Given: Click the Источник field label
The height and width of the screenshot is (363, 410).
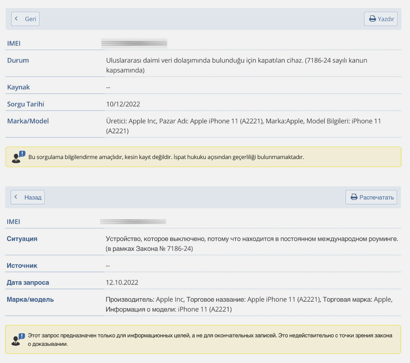Looking at the screenshot, I should (22, 265).
